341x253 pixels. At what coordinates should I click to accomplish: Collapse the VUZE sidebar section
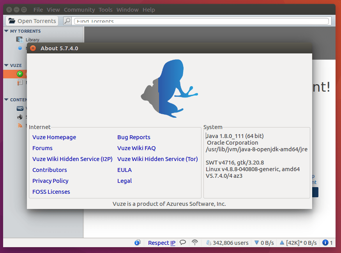click(x=6, y=65)
